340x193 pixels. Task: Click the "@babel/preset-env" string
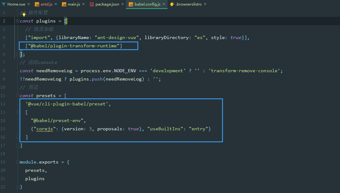click(57, 120)
